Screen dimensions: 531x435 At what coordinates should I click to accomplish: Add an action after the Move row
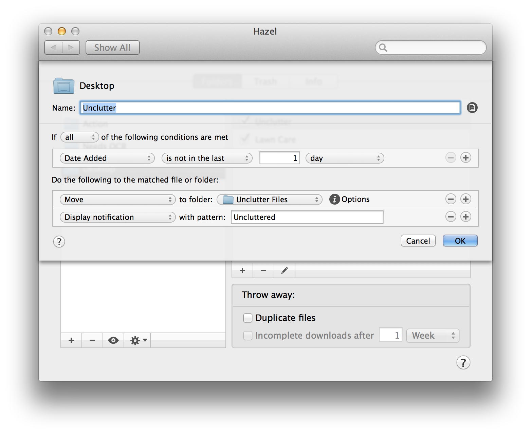[x=465, y=199]
